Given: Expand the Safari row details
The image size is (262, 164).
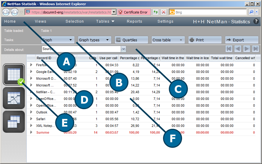Looking at the screenshot, I should click(x=31, y=119).
